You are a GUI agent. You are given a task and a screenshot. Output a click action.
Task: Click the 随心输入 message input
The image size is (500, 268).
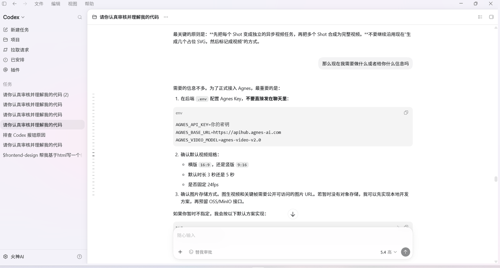(293, 235)
